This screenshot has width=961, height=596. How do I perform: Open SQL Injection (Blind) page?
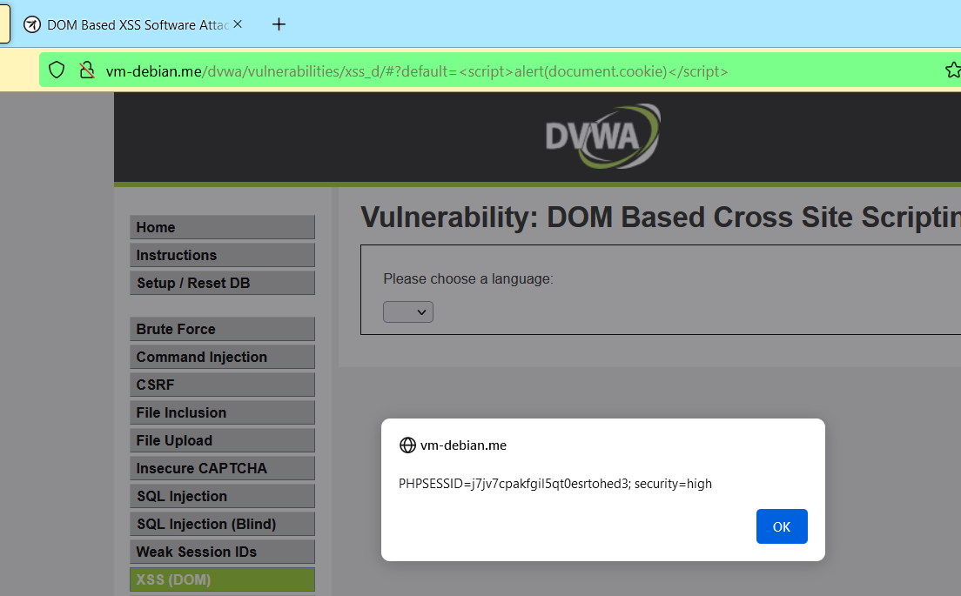pyautogui.click(x=223, y=524)
